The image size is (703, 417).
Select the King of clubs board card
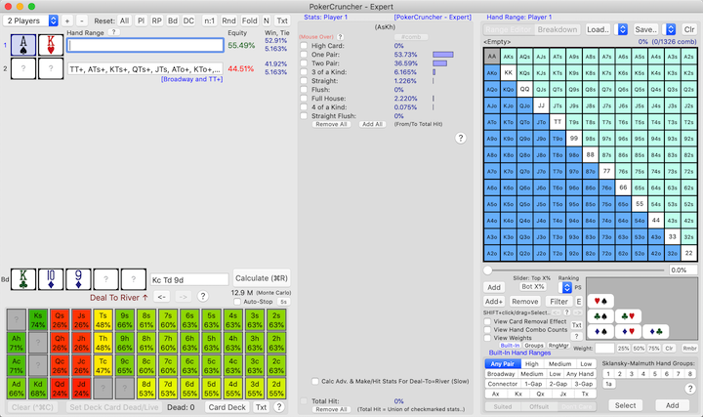[x=23, y=279]
